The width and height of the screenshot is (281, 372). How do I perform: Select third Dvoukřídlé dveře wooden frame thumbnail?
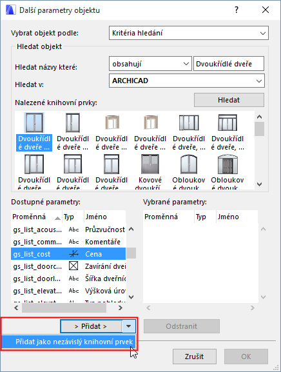pos(111,122)
